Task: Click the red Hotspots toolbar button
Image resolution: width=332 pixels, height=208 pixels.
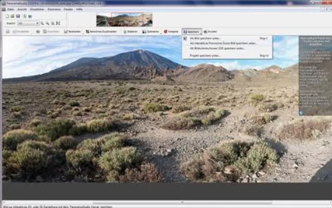Action: click(171, 32)
